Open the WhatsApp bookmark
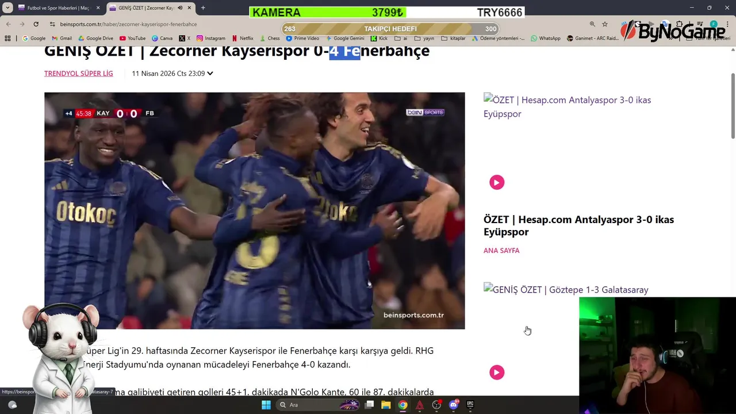 pyautogui.click(x=546, y=39)
